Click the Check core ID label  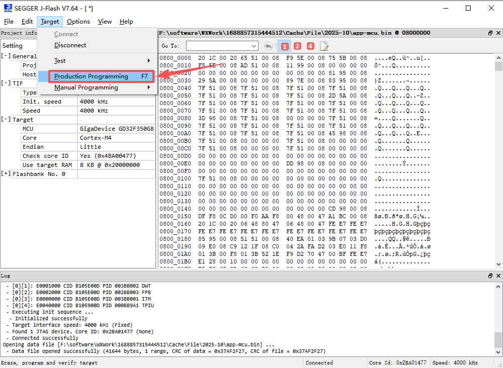click(x=45, y=156)
